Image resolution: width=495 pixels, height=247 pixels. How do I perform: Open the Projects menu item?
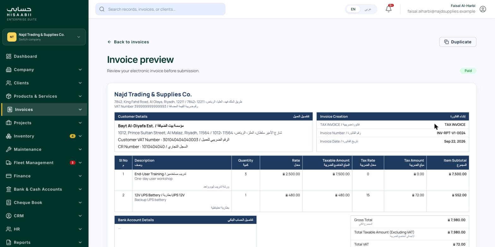click(44, 123)
